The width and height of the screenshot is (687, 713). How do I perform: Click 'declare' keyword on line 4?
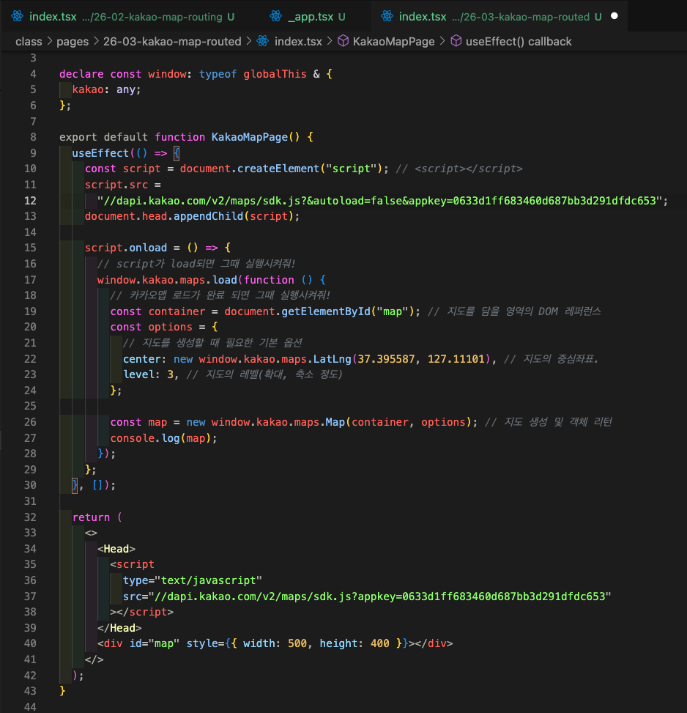tap(82, 74)
